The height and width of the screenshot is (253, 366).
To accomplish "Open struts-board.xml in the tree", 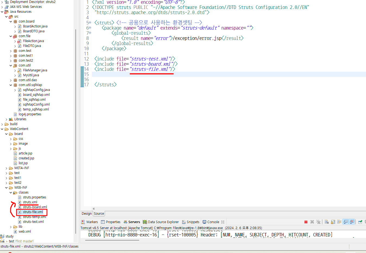I will [35, 207].
